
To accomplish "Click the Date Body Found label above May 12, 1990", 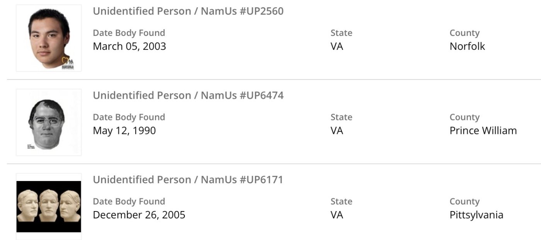I will click(x=129, y=117).
